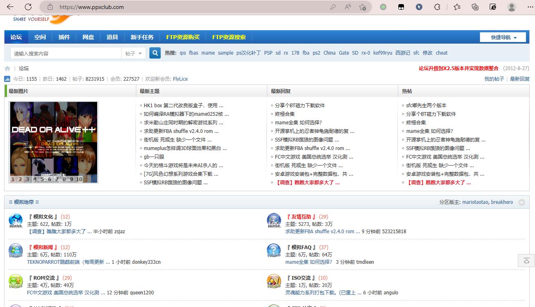
Task: Open moderator breakhero profile
Action: (502, 202)
